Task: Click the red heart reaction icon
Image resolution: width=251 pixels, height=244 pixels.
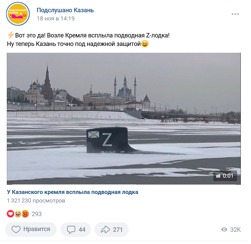Action: point(11,214)
